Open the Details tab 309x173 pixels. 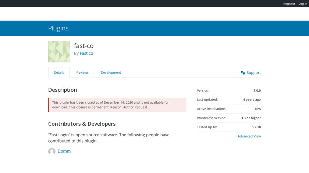(59, 73)
